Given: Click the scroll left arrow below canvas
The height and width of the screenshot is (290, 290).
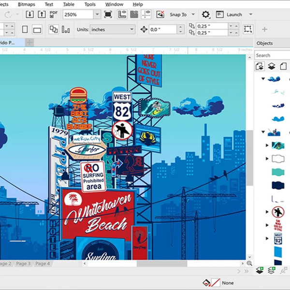Looking at the screenshot, I should 85,263.
